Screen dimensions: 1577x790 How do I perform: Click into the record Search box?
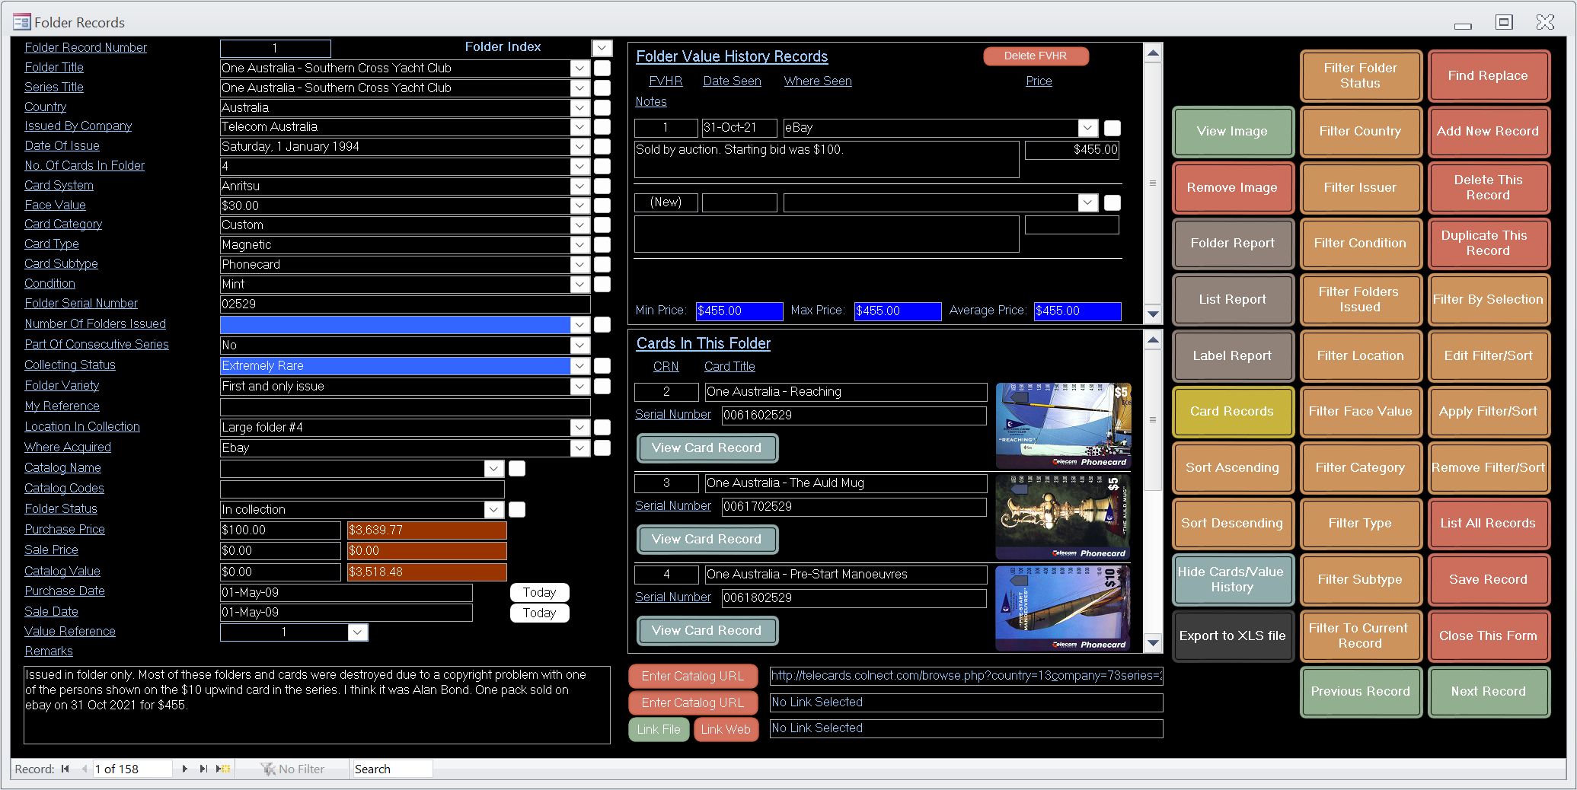[x=391, y=769]
